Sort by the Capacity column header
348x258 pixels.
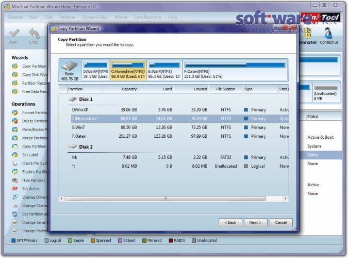point(120,89)
